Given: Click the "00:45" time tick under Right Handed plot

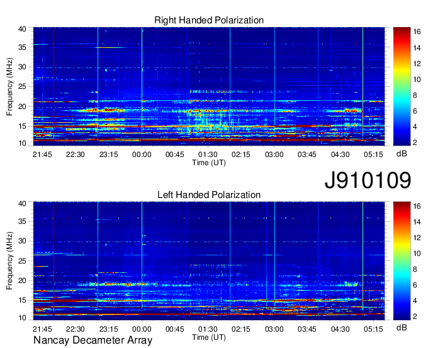Looking at the screenshot, I should [175, 154].
